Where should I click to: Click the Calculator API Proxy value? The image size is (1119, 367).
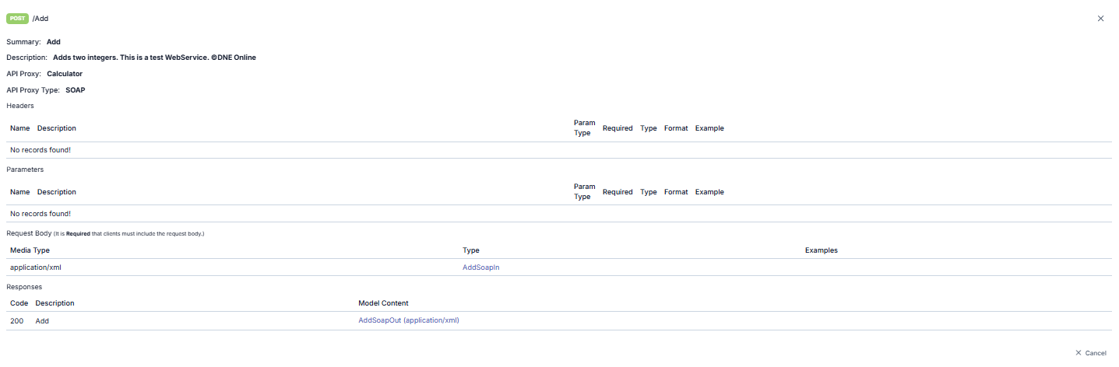[x=65, y=74]
